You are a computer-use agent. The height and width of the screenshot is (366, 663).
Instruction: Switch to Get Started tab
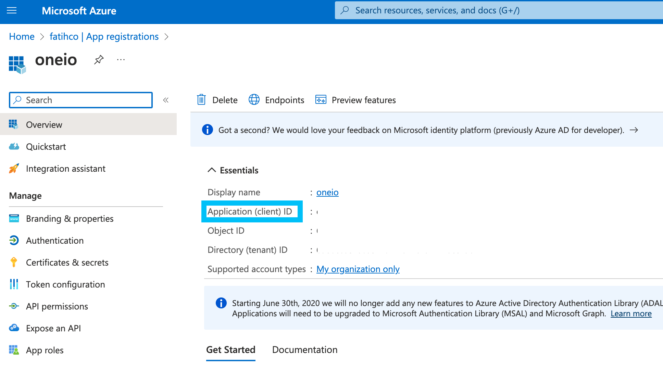231,350
